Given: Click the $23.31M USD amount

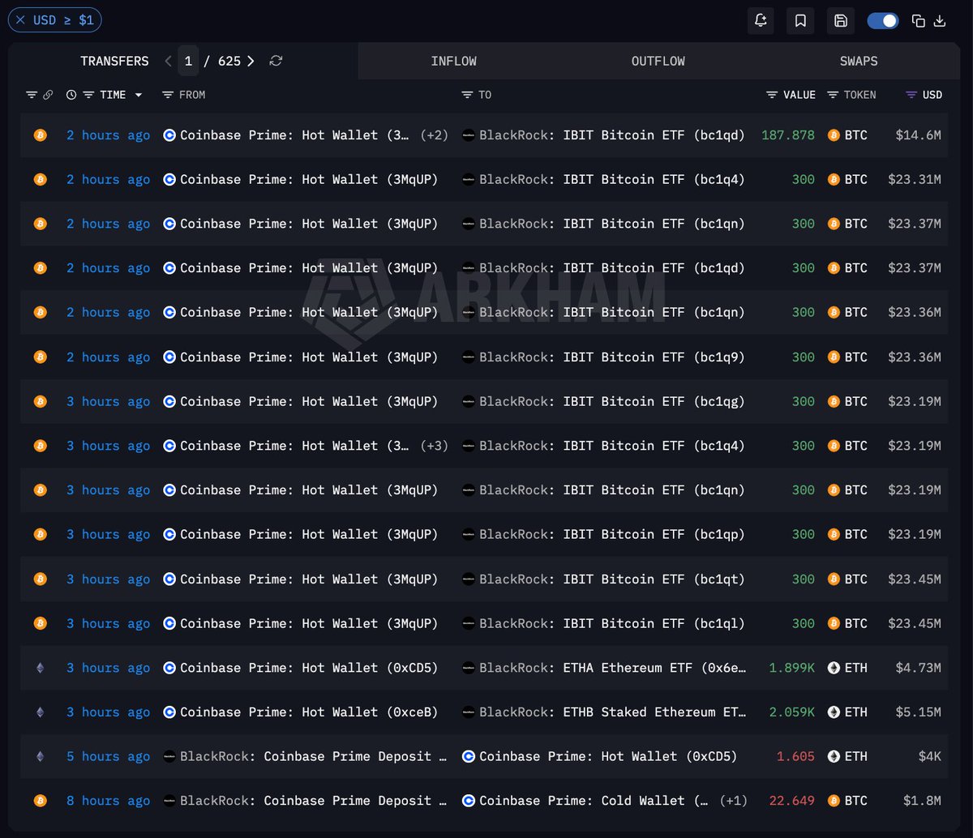Looking at the screenshot, I should coord(915,180).
